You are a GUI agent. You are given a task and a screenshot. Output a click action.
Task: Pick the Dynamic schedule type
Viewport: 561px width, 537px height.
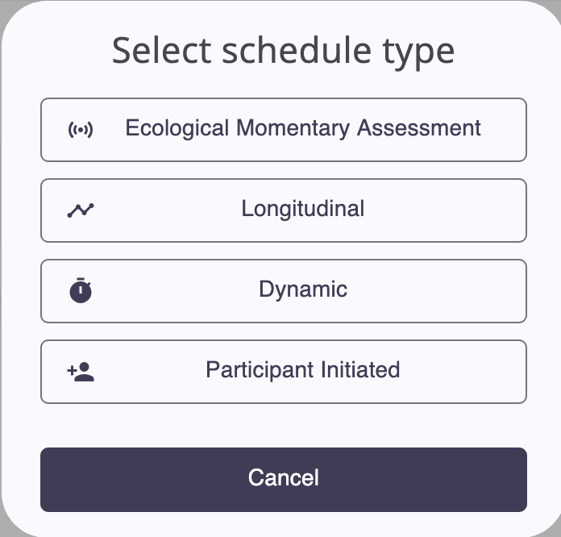pyautogui.click(x=284, y=291)
